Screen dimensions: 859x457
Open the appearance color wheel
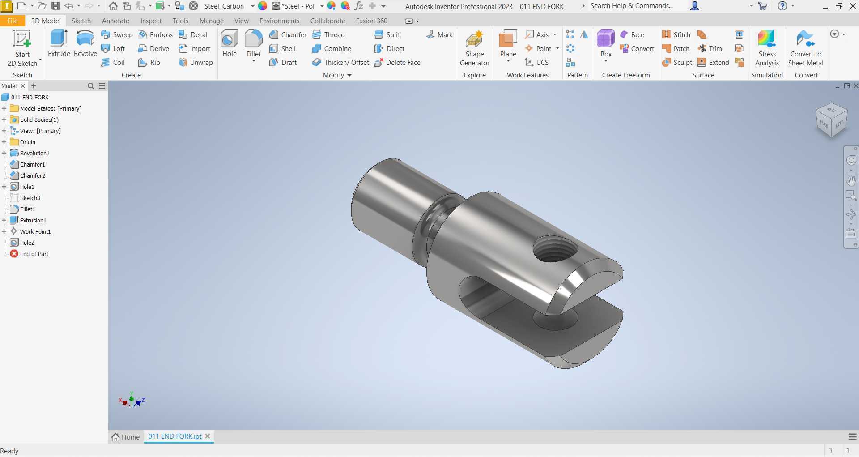(x=263, y=6)
